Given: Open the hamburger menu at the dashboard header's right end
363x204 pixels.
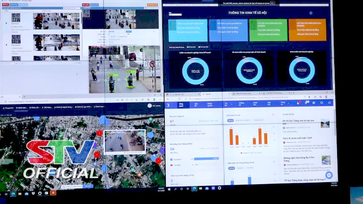Looking at the screenshot, I should (x=329, y=103).
